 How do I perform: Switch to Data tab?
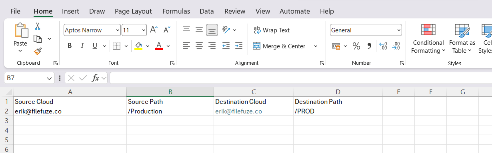[x=207, y=11]
